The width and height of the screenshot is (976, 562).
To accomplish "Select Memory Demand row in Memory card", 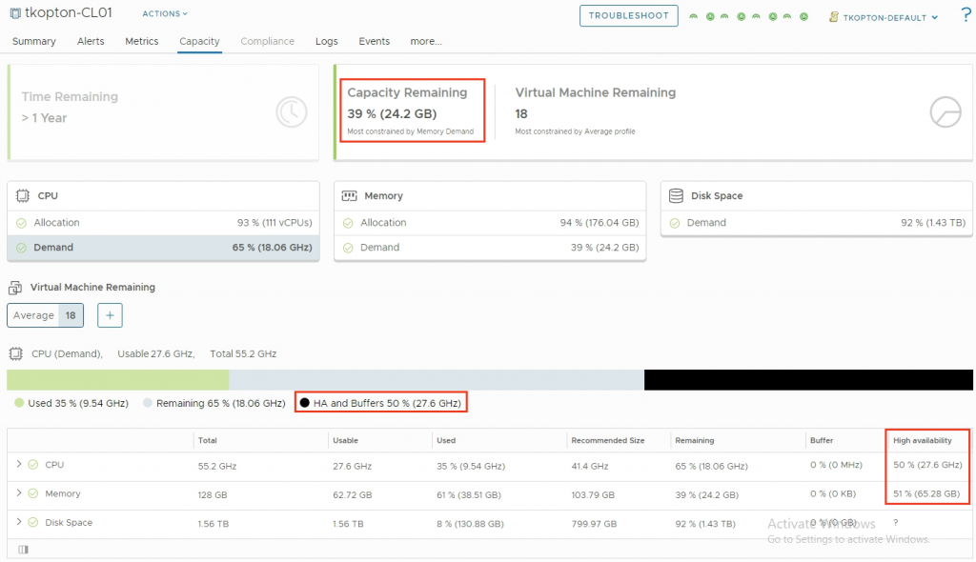I will 489,248.
